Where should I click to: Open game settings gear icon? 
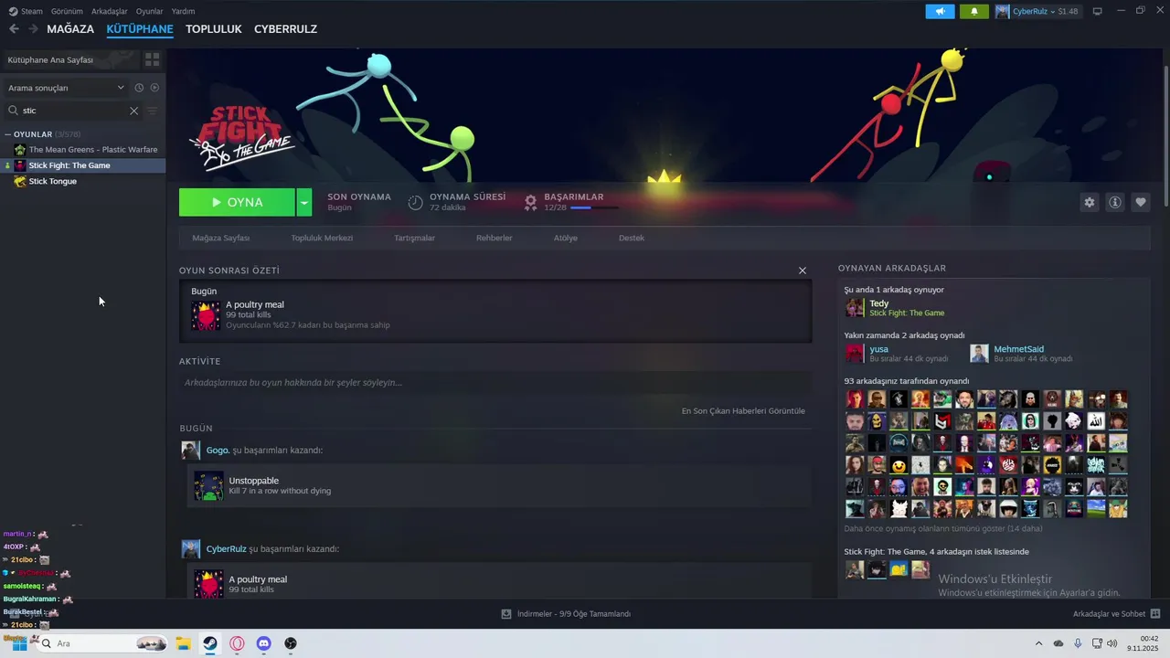tap(1089, 202)
